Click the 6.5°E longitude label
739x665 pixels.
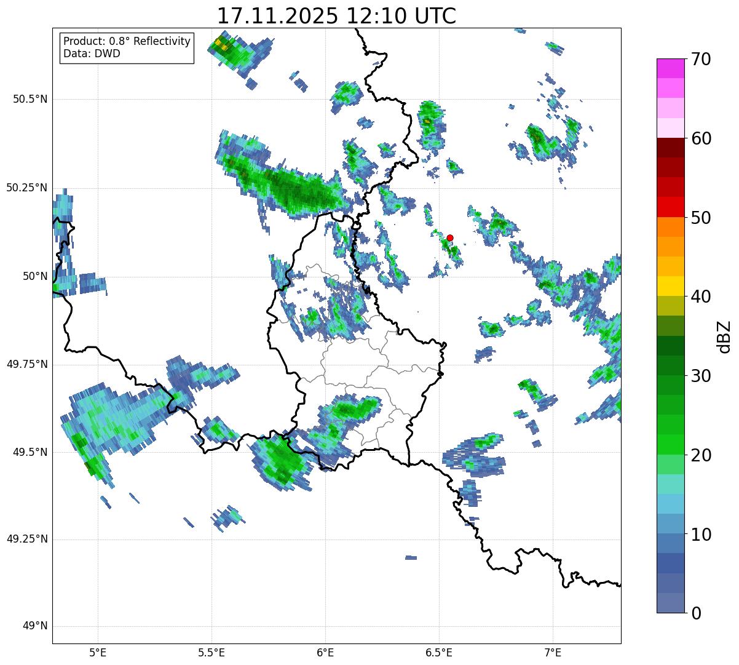(x=439, y=653)
